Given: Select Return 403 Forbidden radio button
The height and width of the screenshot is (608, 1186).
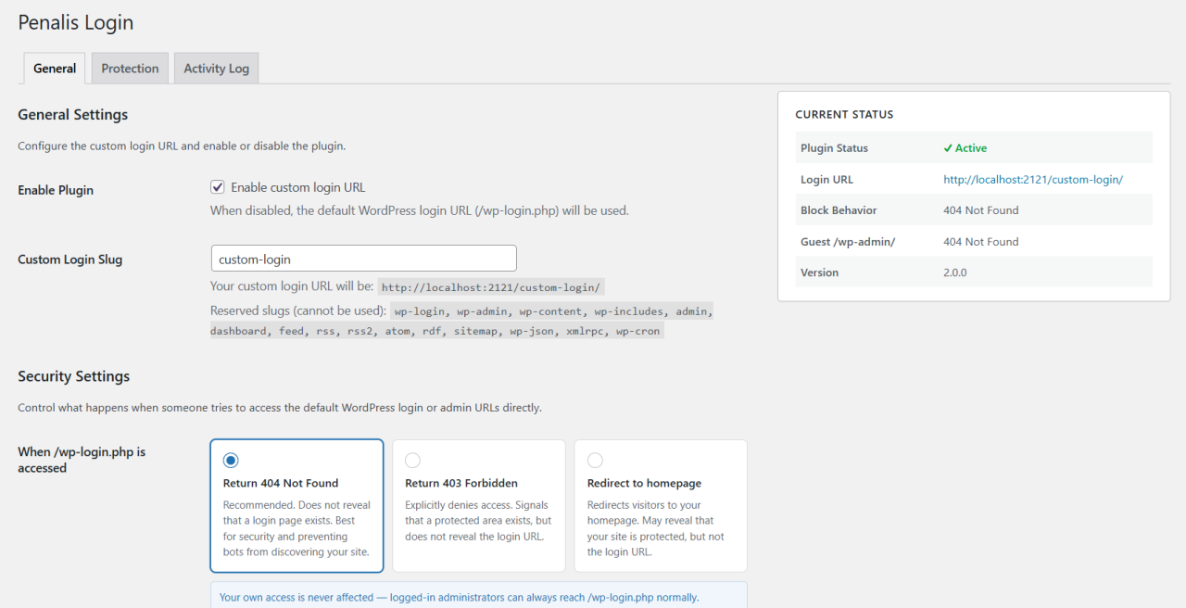Looking at the screenshot, I should click(412, 461).
